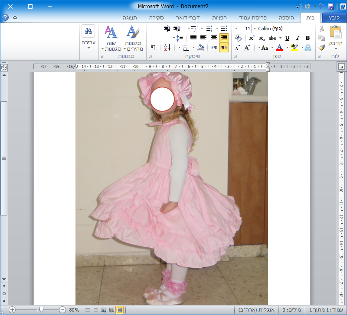Toggle Italic formatting
The height and width of the screenshot is (315, 347).
tap(298, 38)
